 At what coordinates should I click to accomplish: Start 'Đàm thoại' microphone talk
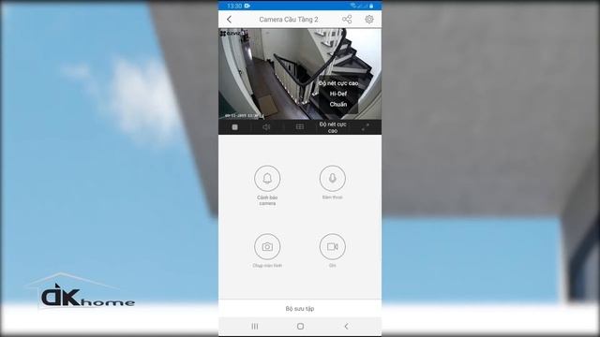[x=332, y=179]
